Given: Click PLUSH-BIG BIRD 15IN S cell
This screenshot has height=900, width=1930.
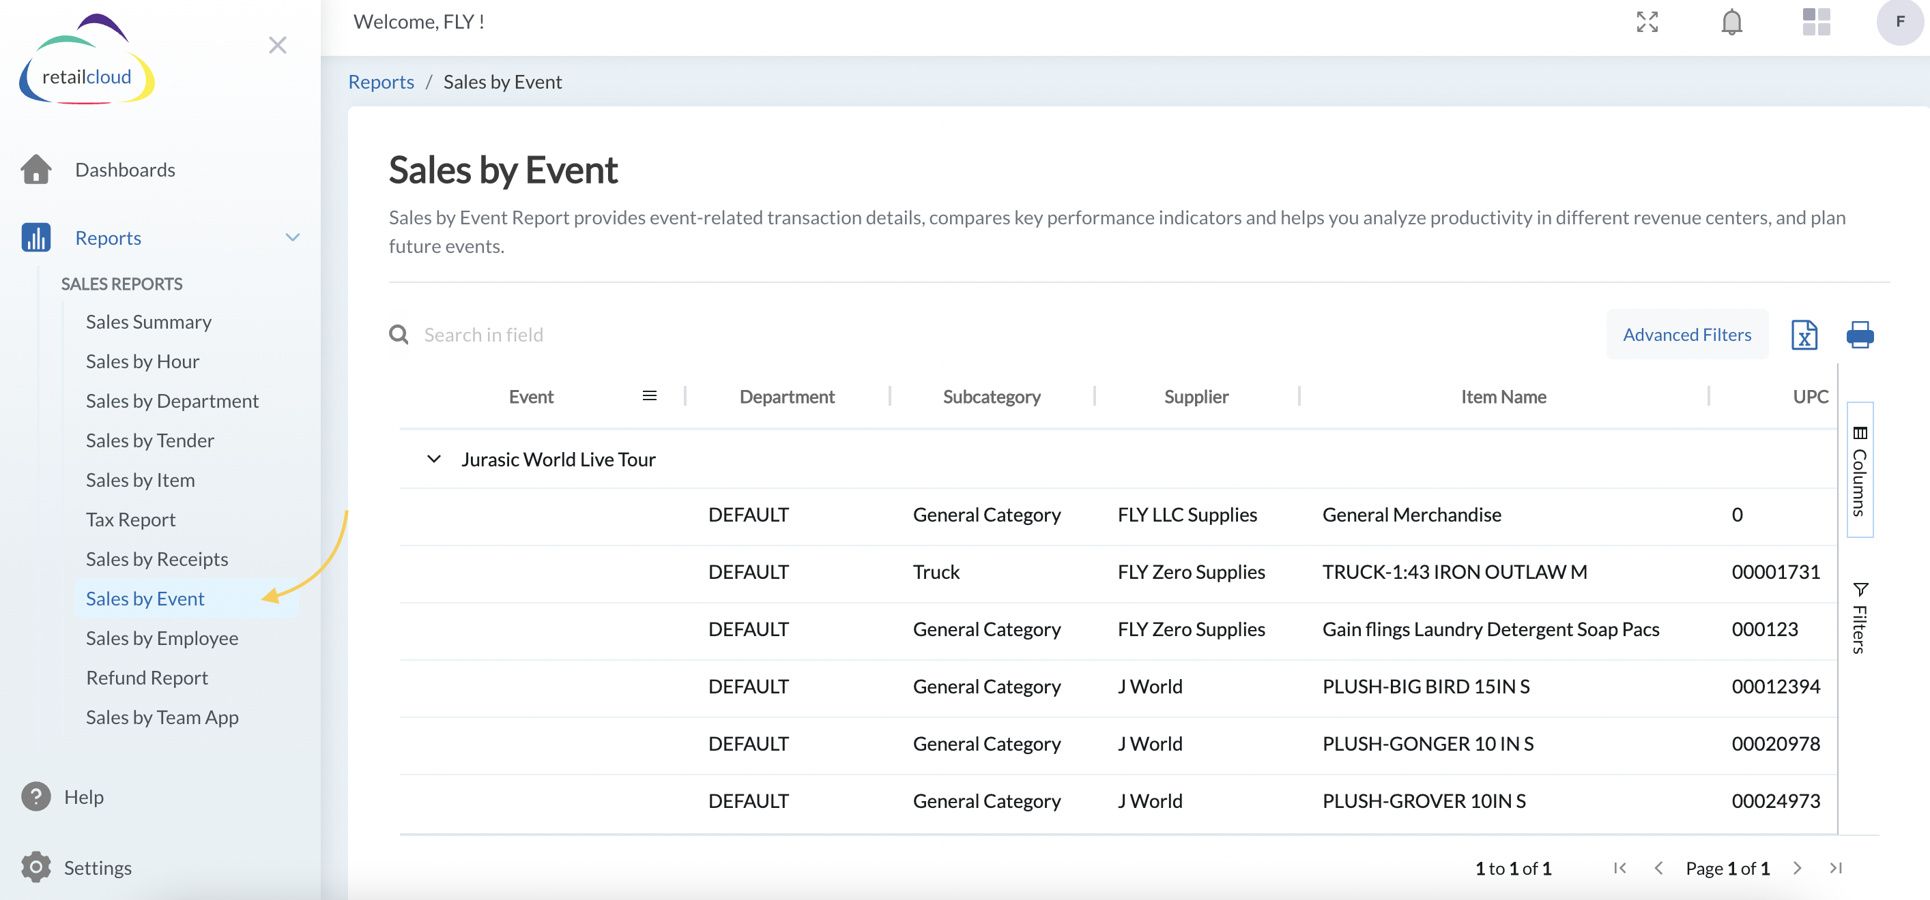Looking at the screenshot, I should point(1426,687).
